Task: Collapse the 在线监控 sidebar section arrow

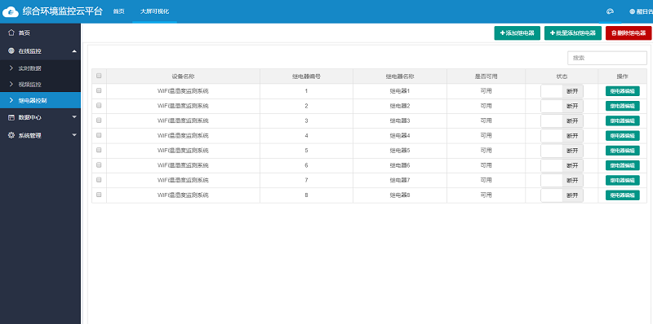Action: click(74, 51)
